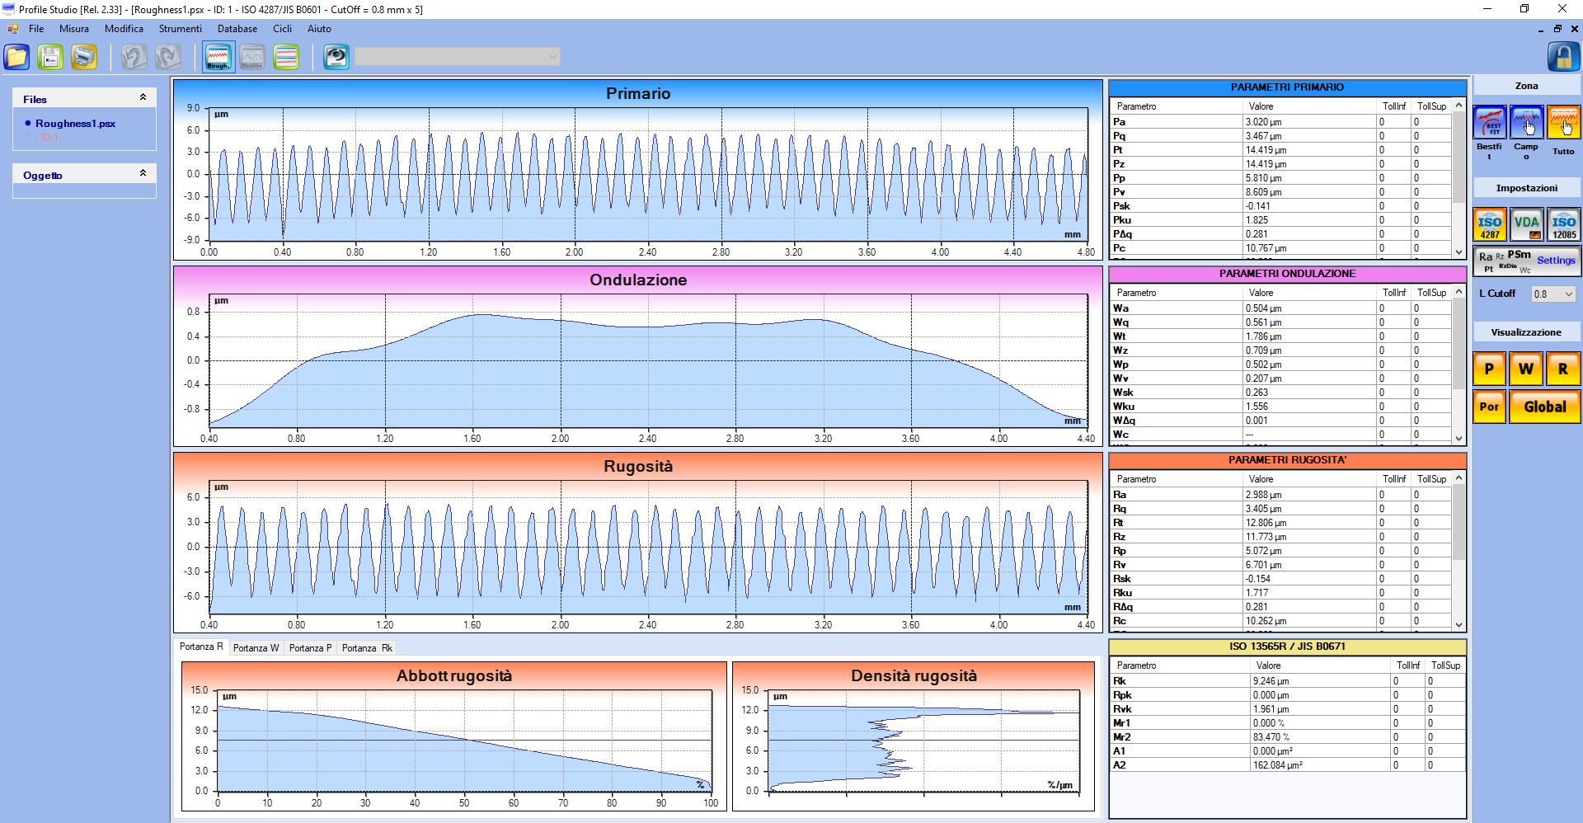The width and height of the screenshot is (1583, 823).
Task: Toggle the R roughness view button
Action: pos(1563,369)
